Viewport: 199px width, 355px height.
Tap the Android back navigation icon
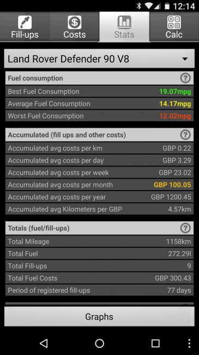44,343
